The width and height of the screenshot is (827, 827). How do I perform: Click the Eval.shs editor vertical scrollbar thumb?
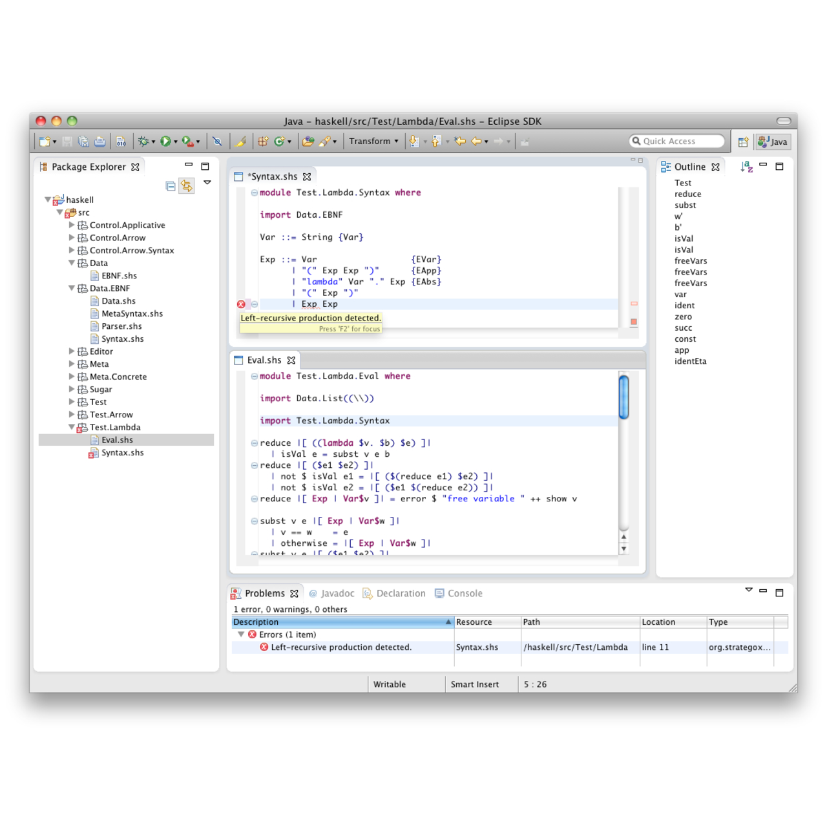click(623, 397)
